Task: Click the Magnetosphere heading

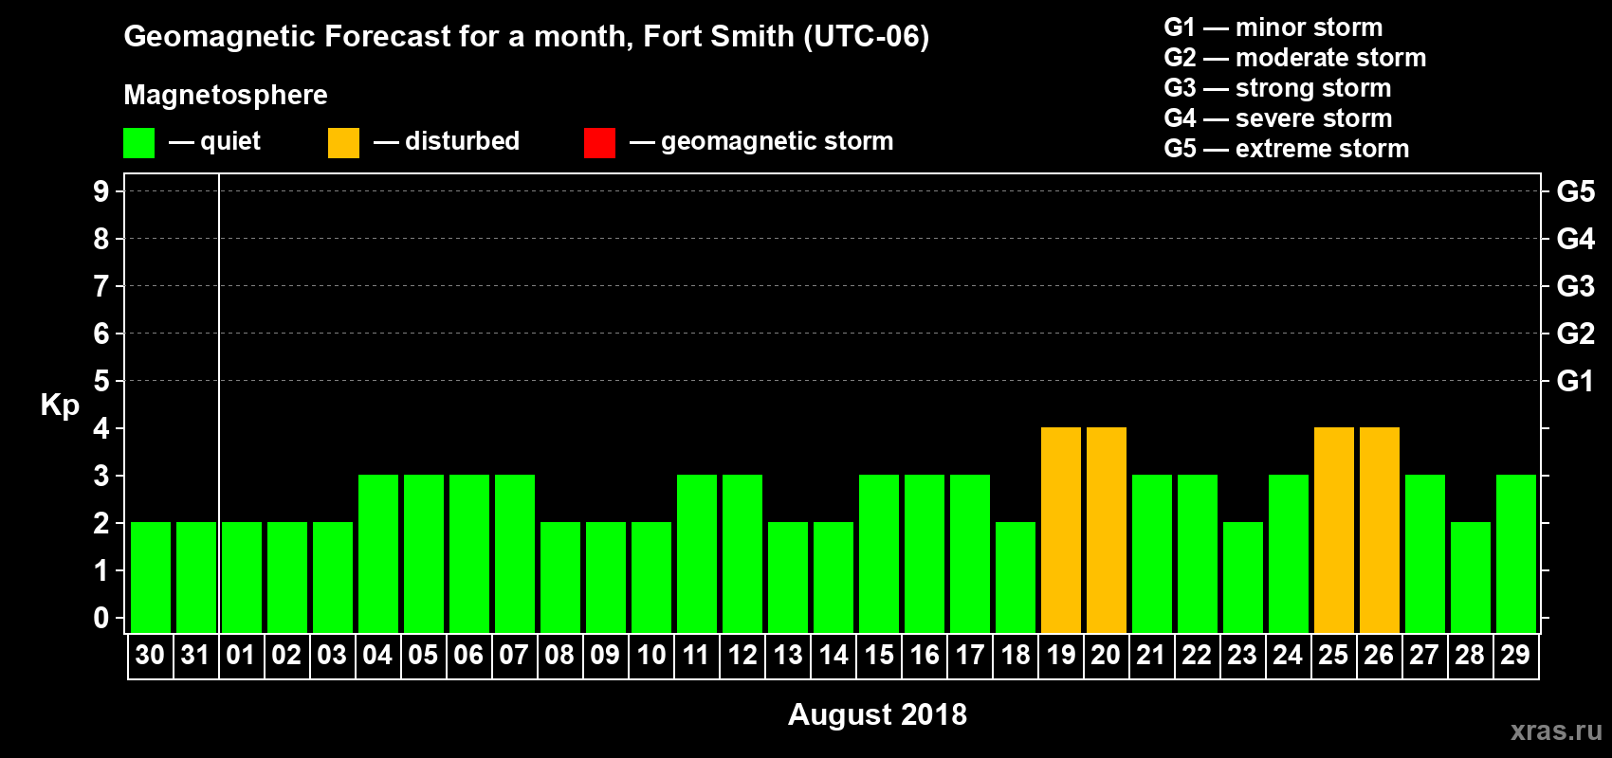Action: click(226, 95)
